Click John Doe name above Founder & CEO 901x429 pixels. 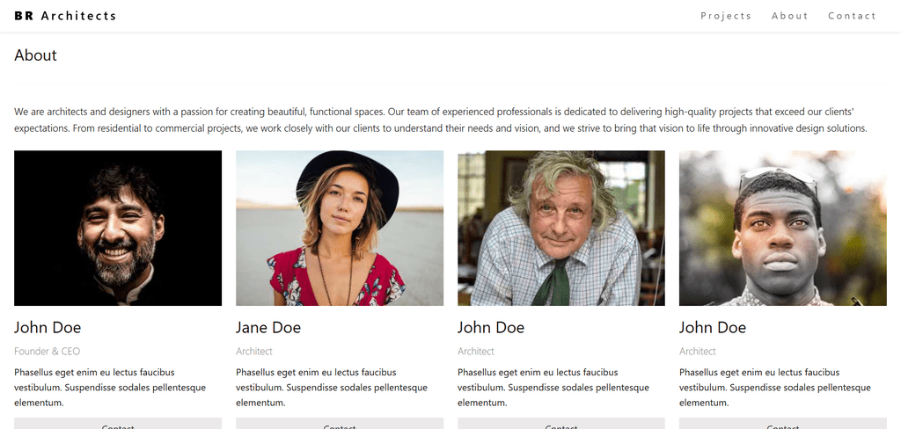(x=48, y=328)
